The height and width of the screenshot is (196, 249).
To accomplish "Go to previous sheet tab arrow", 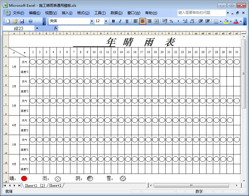I will click(x=10, y=185).
